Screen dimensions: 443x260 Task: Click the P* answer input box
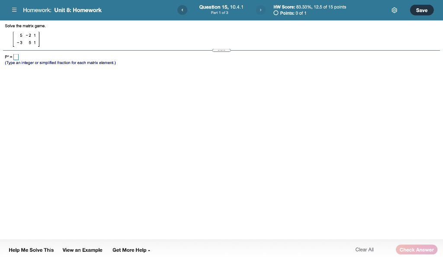[x=16, y=57]
